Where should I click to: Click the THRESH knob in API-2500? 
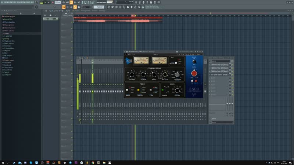pos(132,74)
